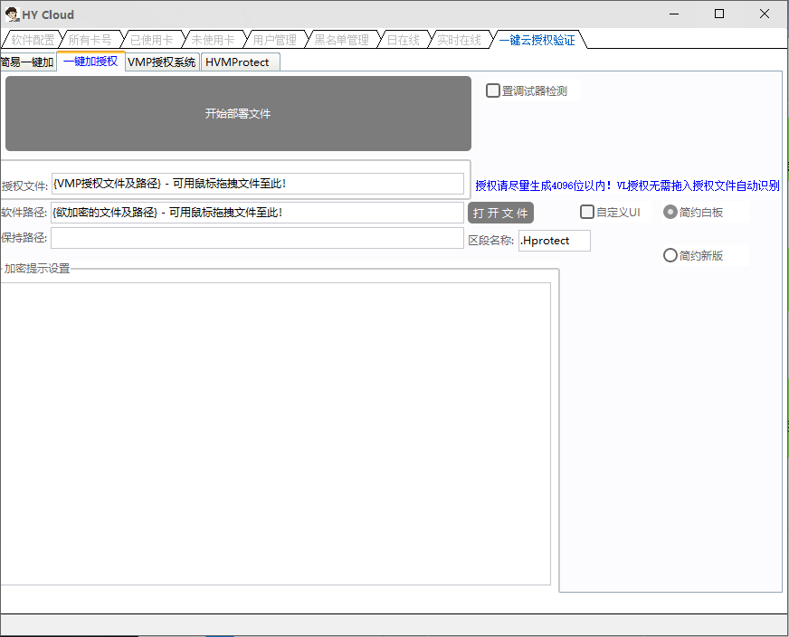Switch to 黑名单管理 tab

pos(341,40)
